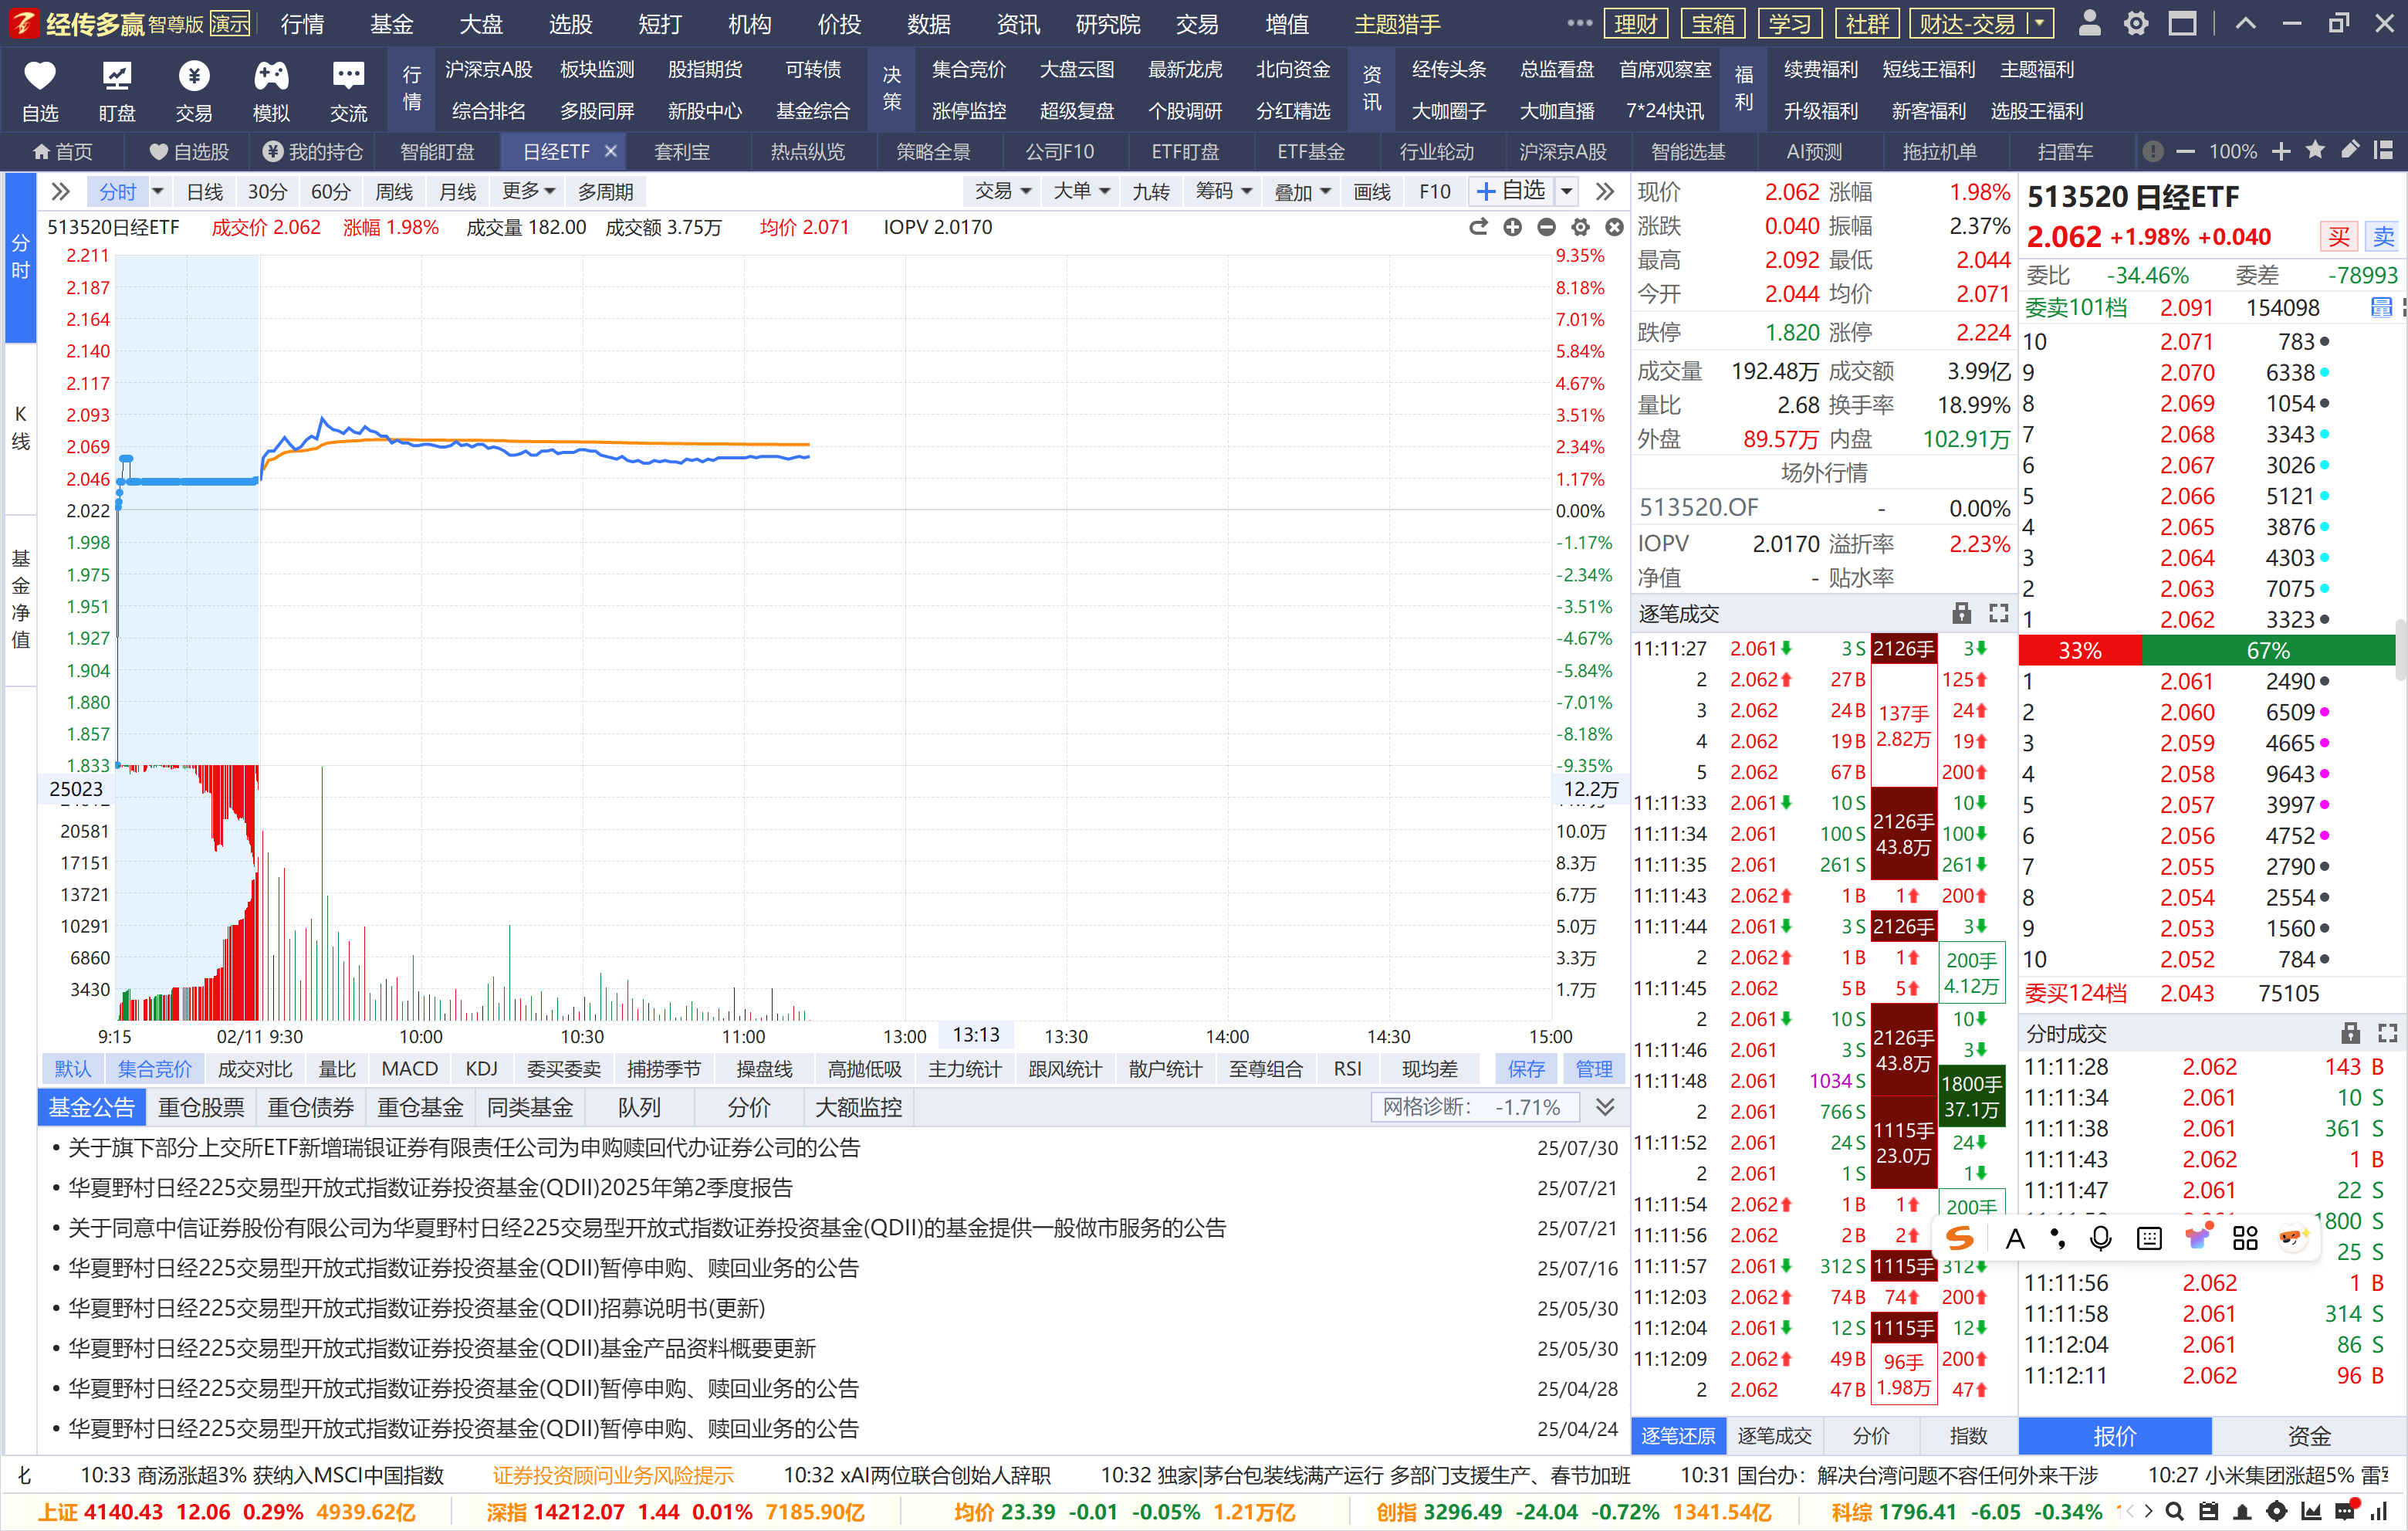Click the green 67% sell ratio bar
Image resolution: width=2408 pixels, height=1531 pixels.
tap(2267, 650)
